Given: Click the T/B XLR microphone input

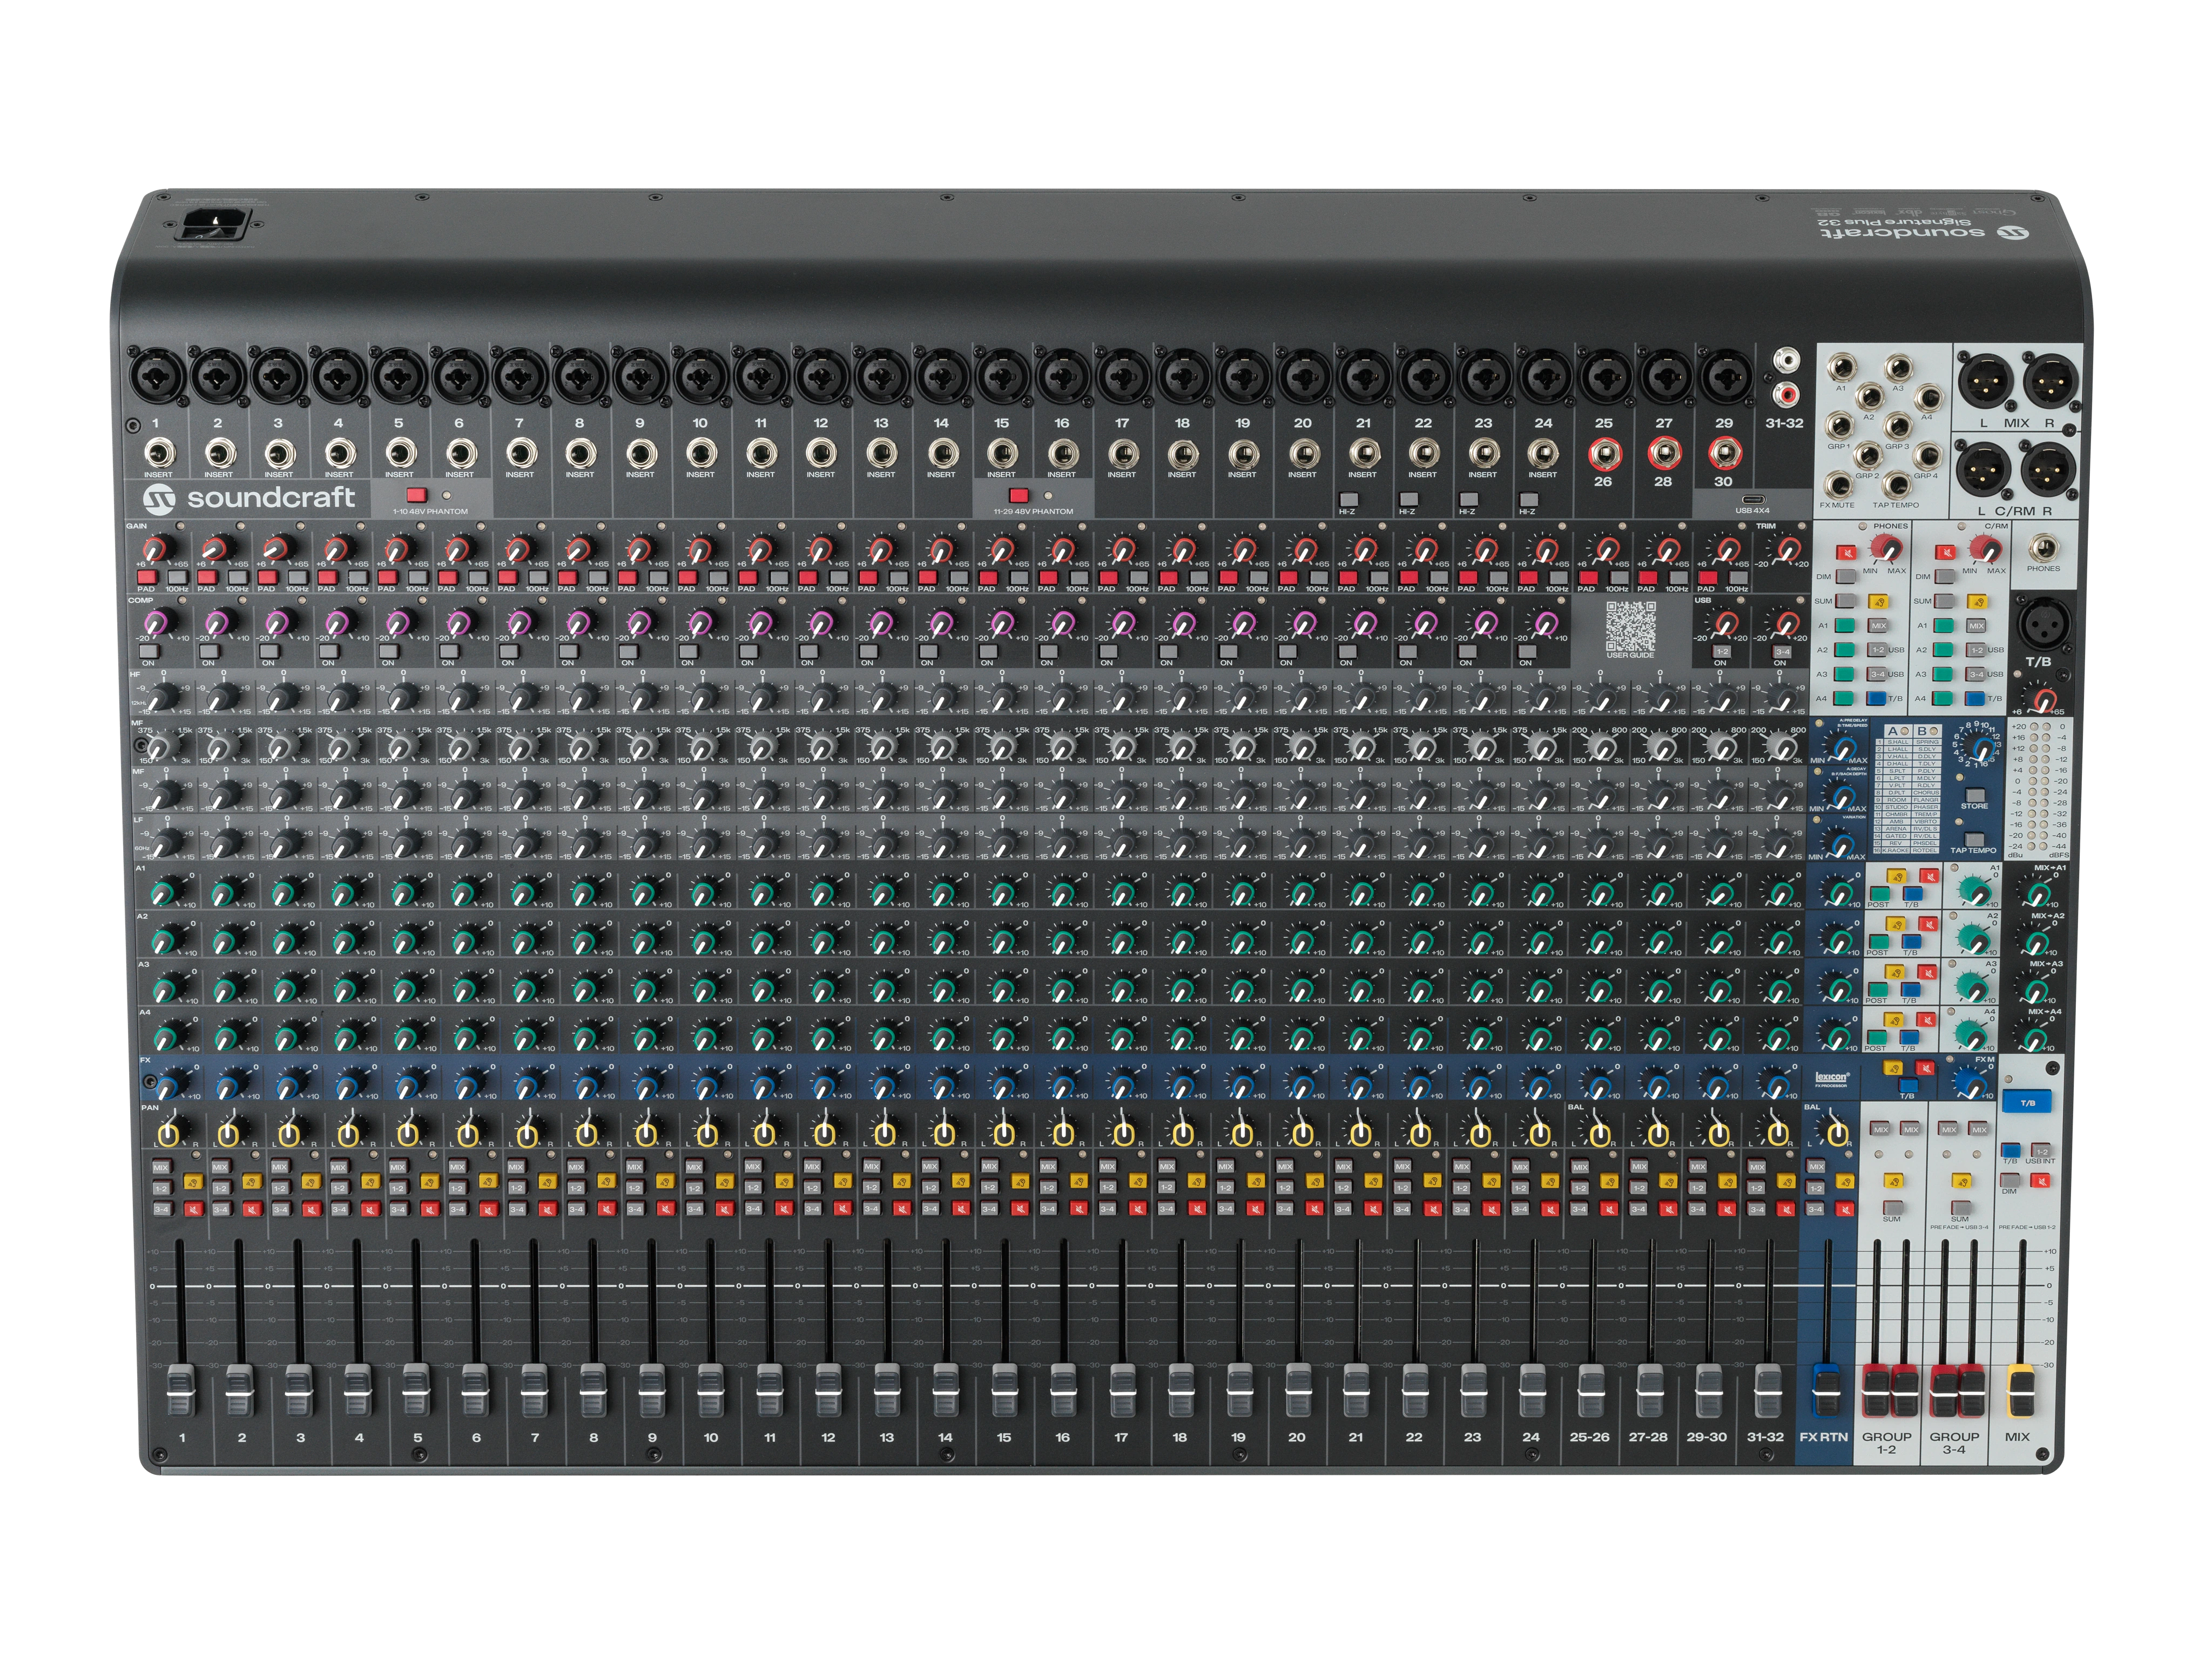Looking at the screenshot, I should (x=2044, y=624).
